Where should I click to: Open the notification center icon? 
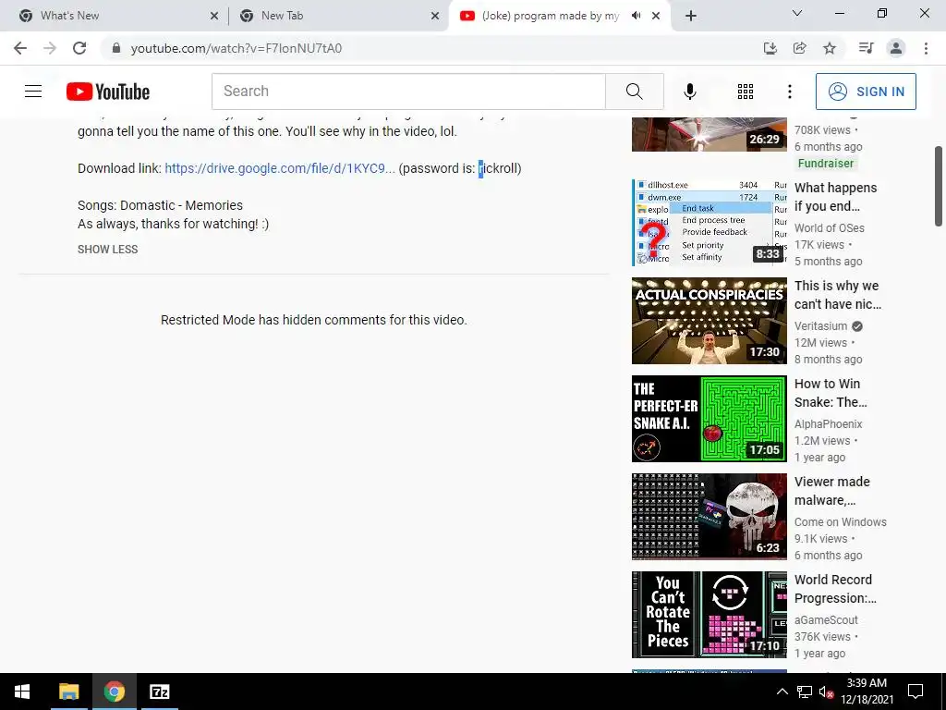(916, 692)
